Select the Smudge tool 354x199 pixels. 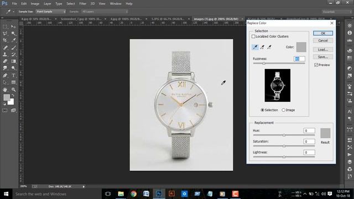coord(5,68)
